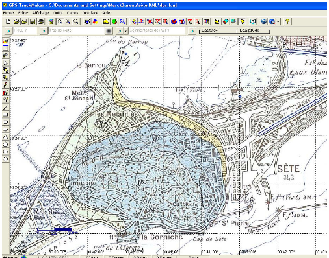This screenshot has height=258, width=329.
Task: Click the printer icon
Action: coord(41,21)
